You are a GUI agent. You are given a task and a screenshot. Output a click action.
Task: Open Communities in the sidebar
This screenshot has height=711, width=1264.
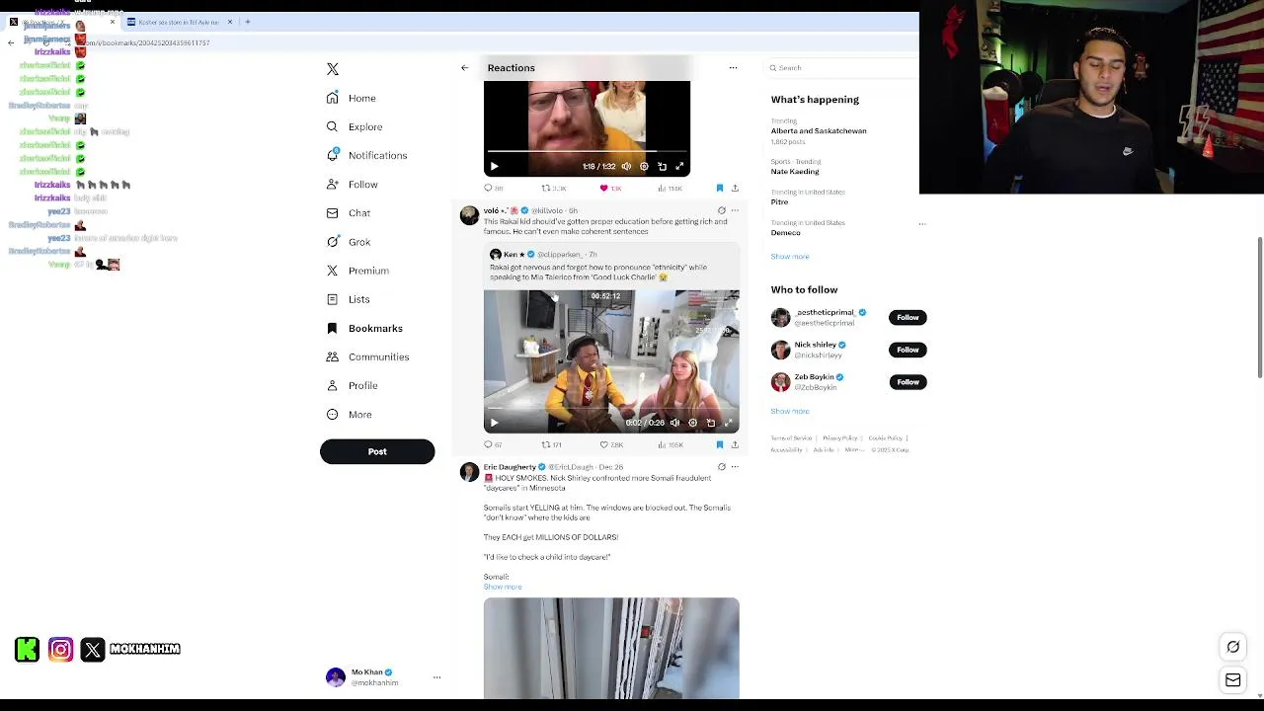[367, 356]
